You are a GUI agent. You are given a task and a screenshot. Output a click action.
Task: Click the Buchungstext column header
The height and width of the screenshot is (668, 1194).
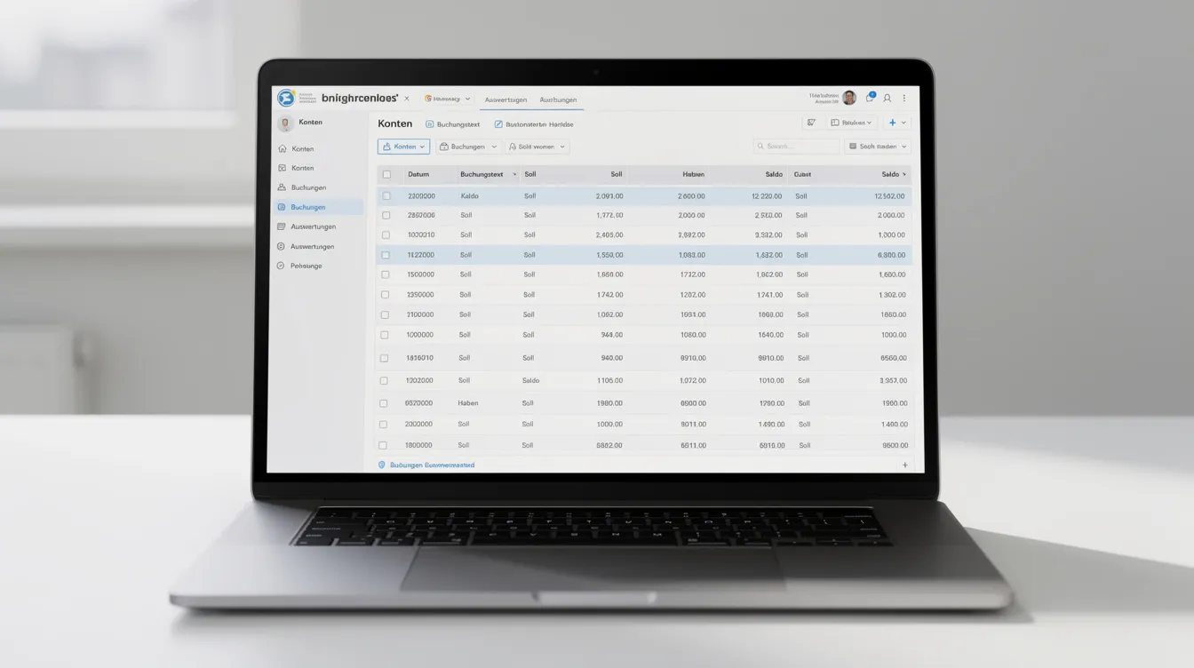pyautogui.click(x=482, y=175)
